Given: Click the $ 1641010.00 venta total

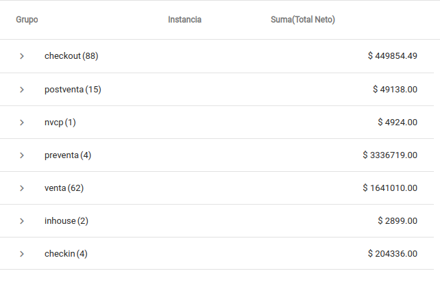Looking at the screenshot, I should tap(390, 188).
